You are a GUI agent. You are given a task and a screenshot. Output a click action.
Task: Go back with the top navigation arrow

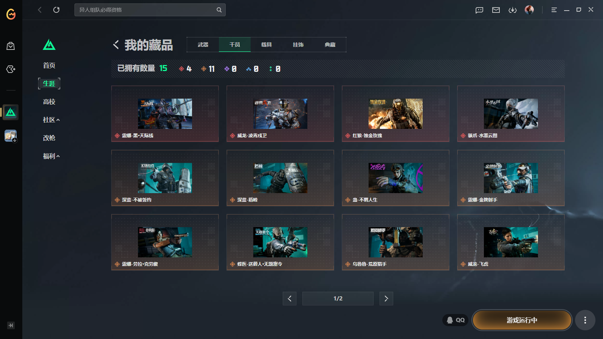40,10
